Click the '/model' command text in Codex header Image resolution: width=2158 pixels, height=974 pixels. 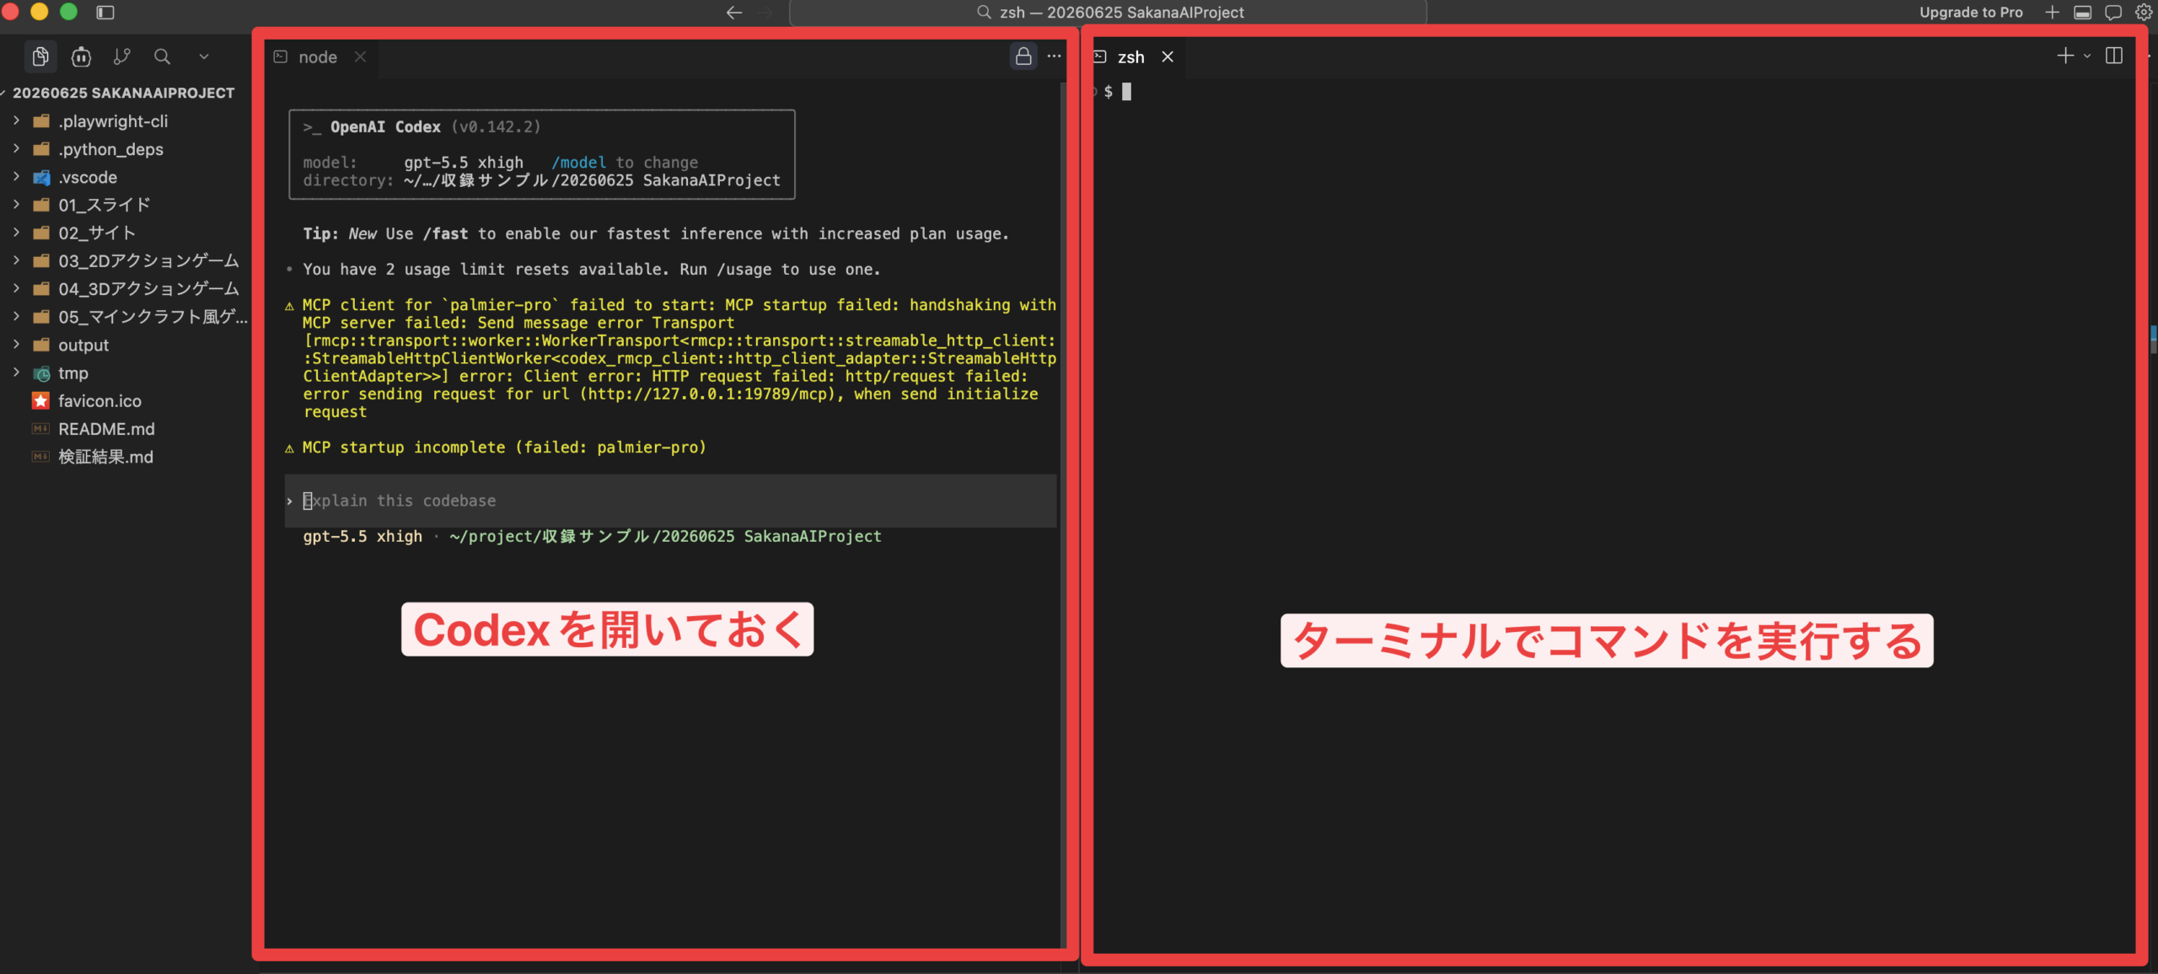578,162
